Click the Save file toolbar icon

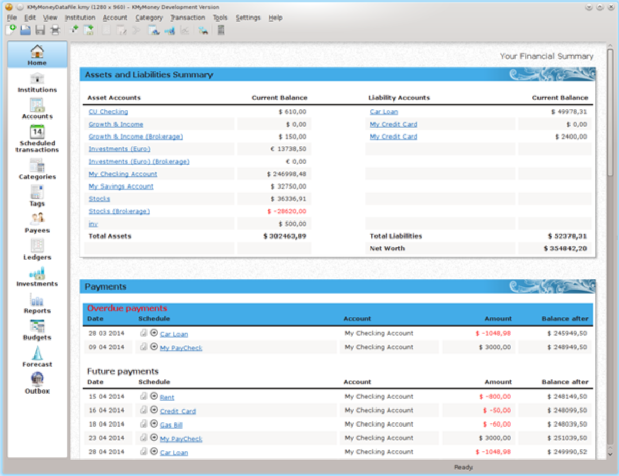tap(40, 30)
